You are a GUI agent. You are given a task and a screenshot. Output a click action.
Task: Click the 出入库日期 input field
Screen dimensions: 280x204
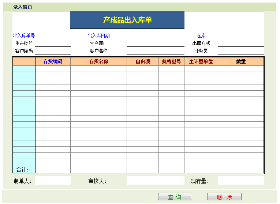click(x=155, y=35)
